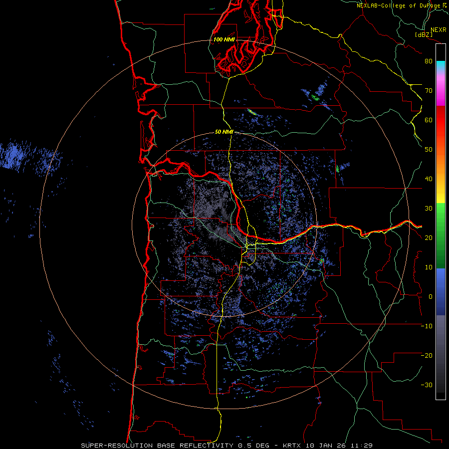449x449 pixels.
Task: Click the -30 value on the dBZ scale
Action: [427, 385]
